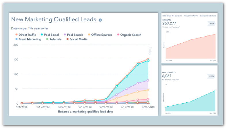Screen dimensions: 227x129
Task: Click 'No data from Last year' under 6,061
Action: (171, 80)
